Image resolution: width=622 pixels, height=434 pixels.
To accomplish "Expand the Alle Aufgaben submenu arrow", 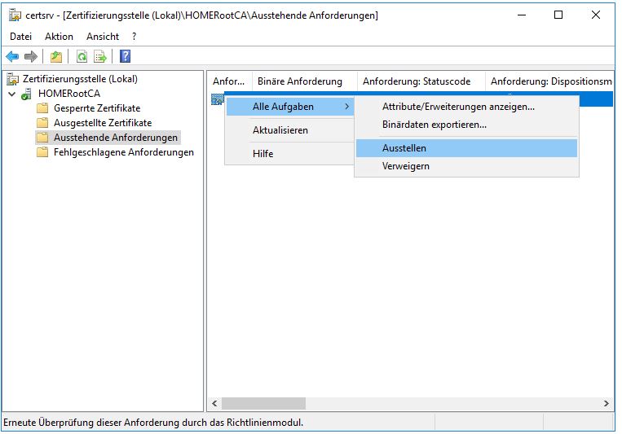I will [x=346, y=107].
